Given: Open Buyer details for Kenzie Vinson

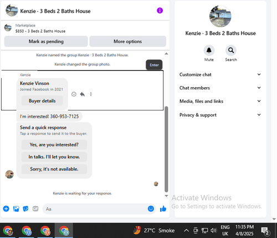Looking at the screenshot, I should pos(42,101).
